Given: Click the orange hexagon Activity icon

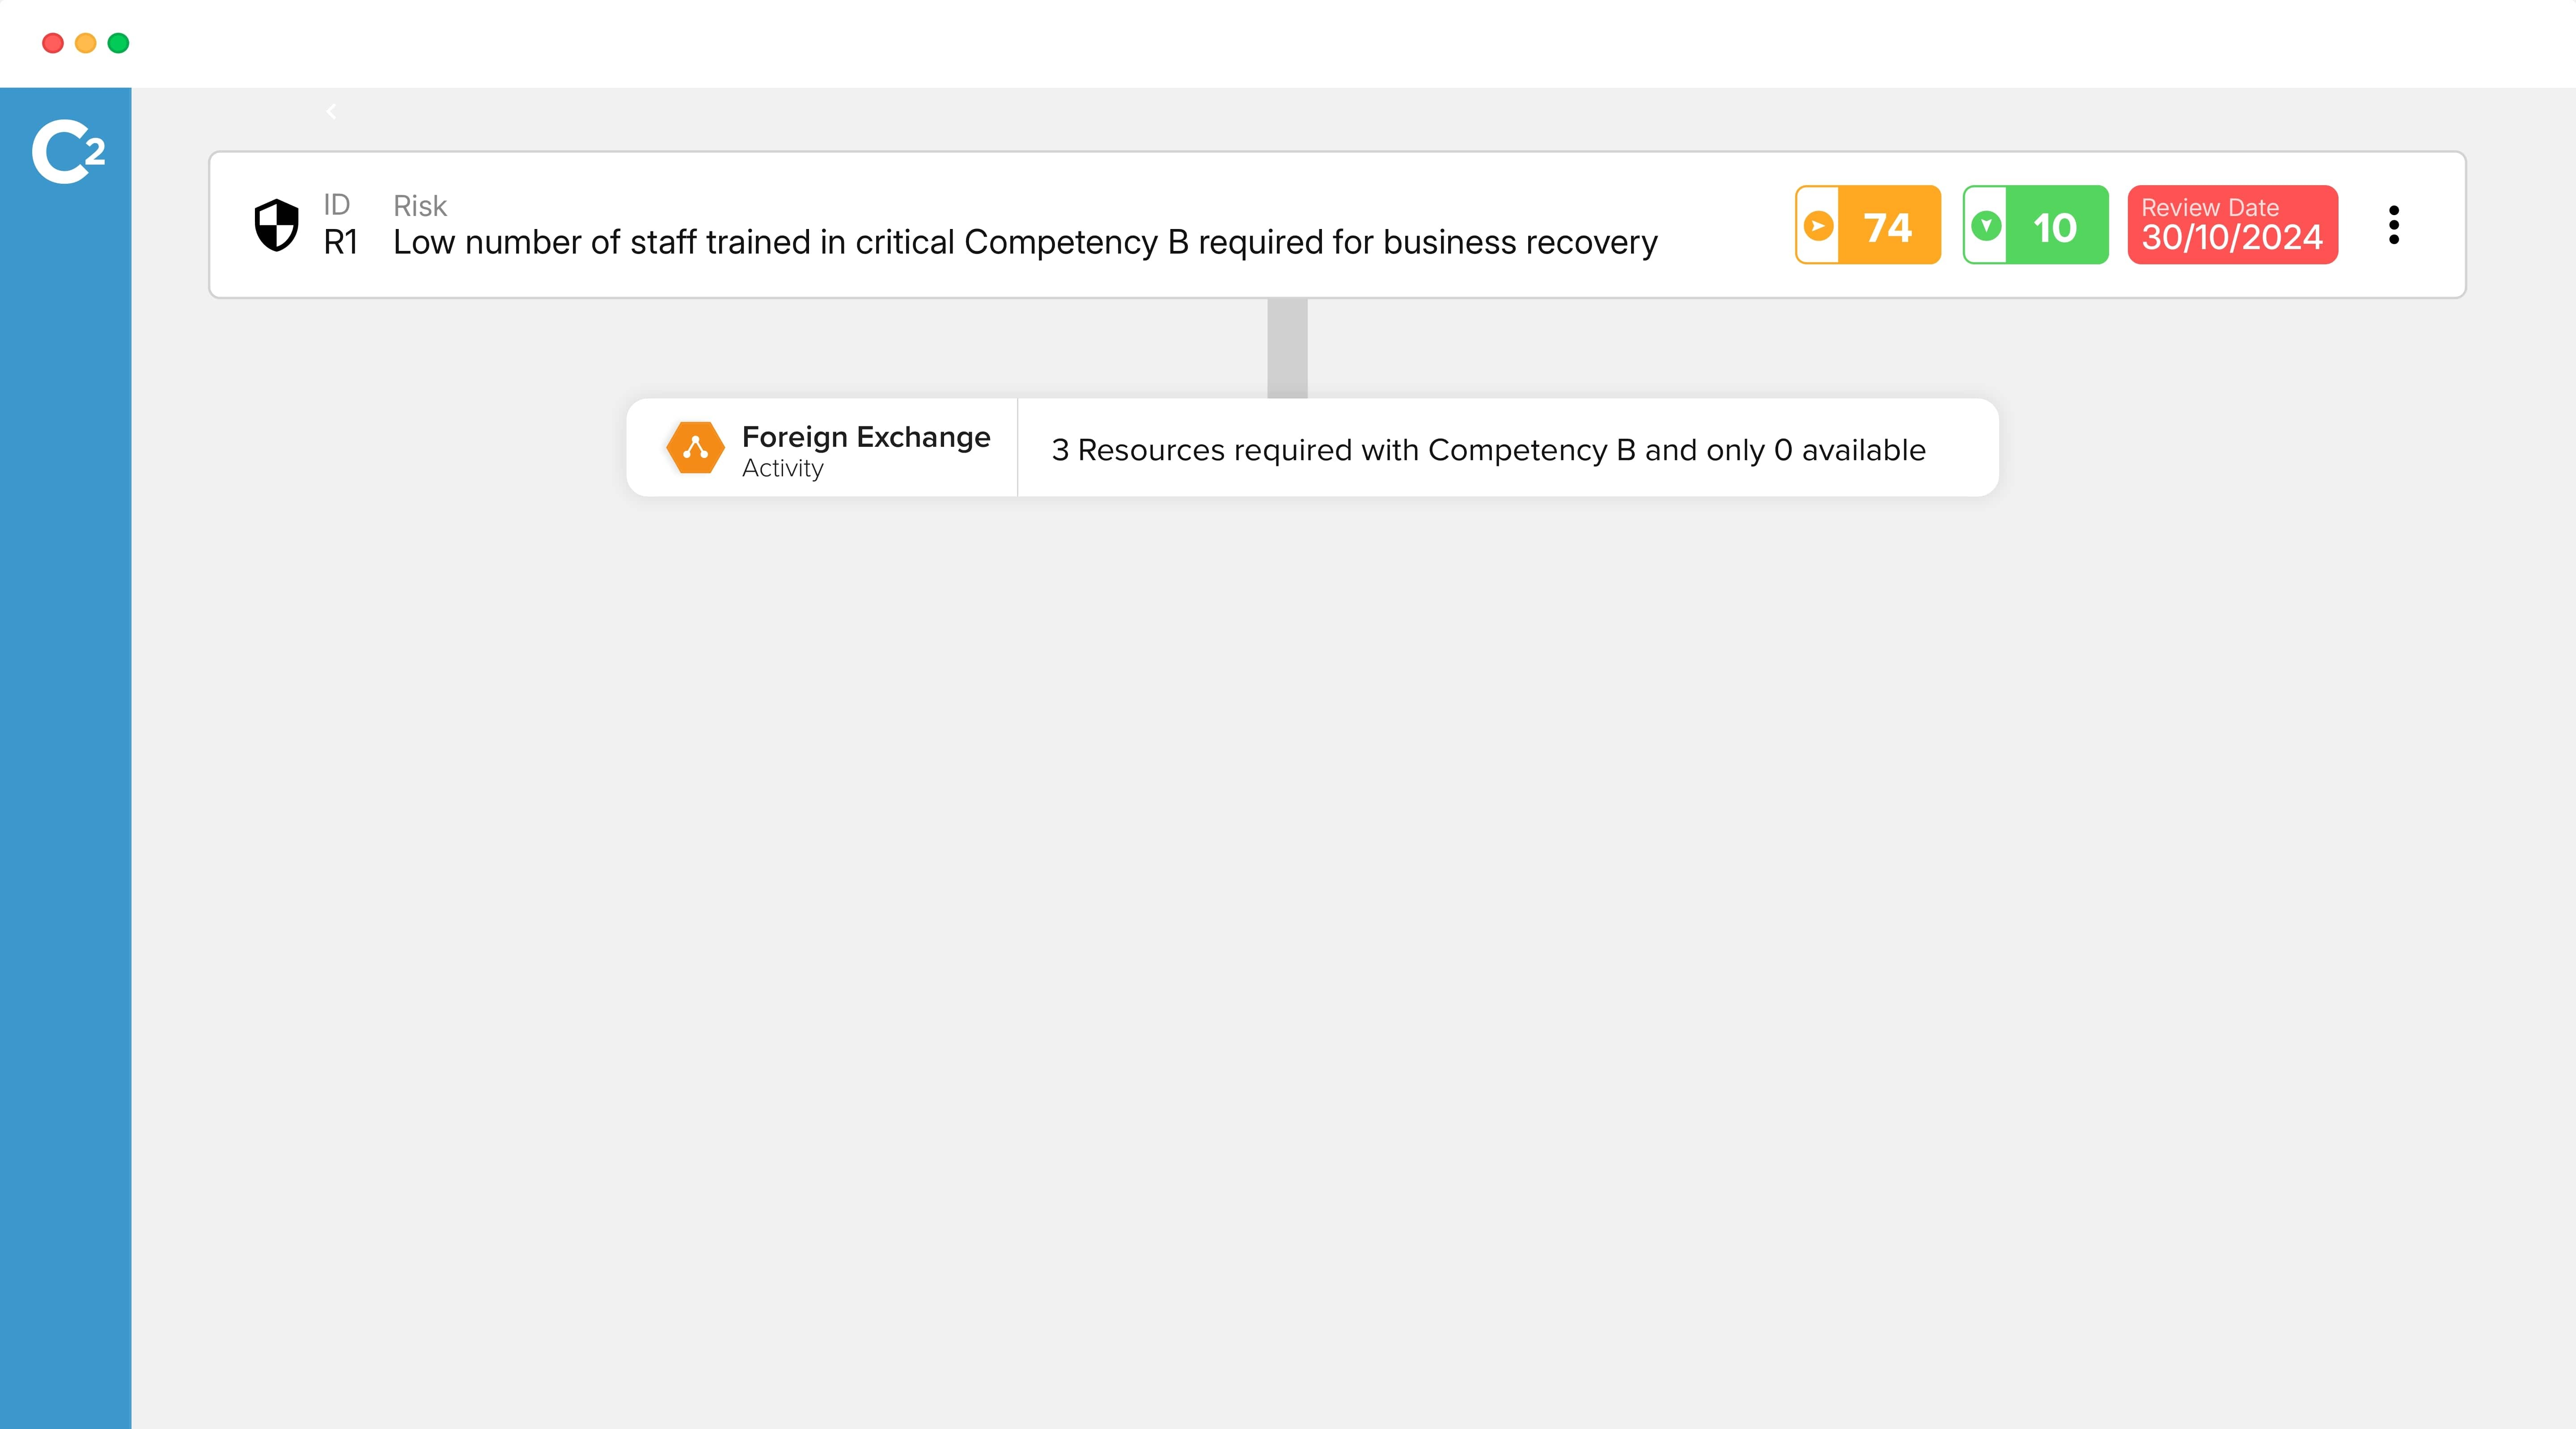Looking at the screenshot, I should pyautogui.click(x=695, y=448).
